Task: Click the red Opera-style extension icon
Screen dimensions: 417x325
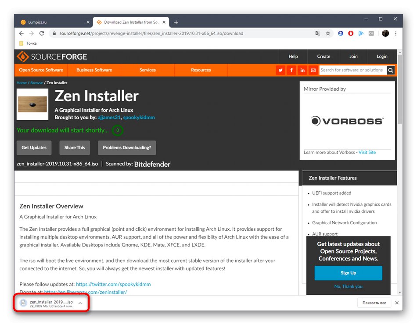Action: pos(351,33)
